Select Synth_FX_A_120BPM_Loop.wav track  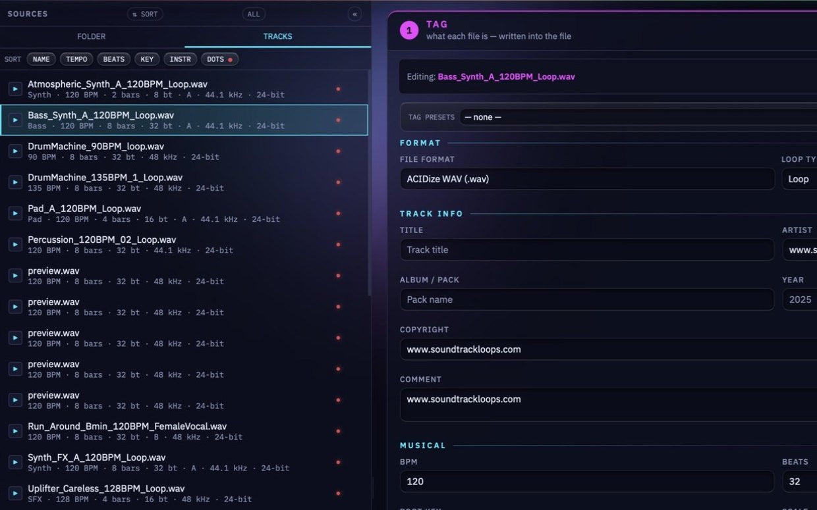(184, 462)
